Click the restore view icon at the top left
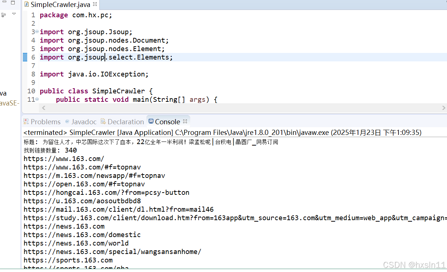 click(13, 3)
